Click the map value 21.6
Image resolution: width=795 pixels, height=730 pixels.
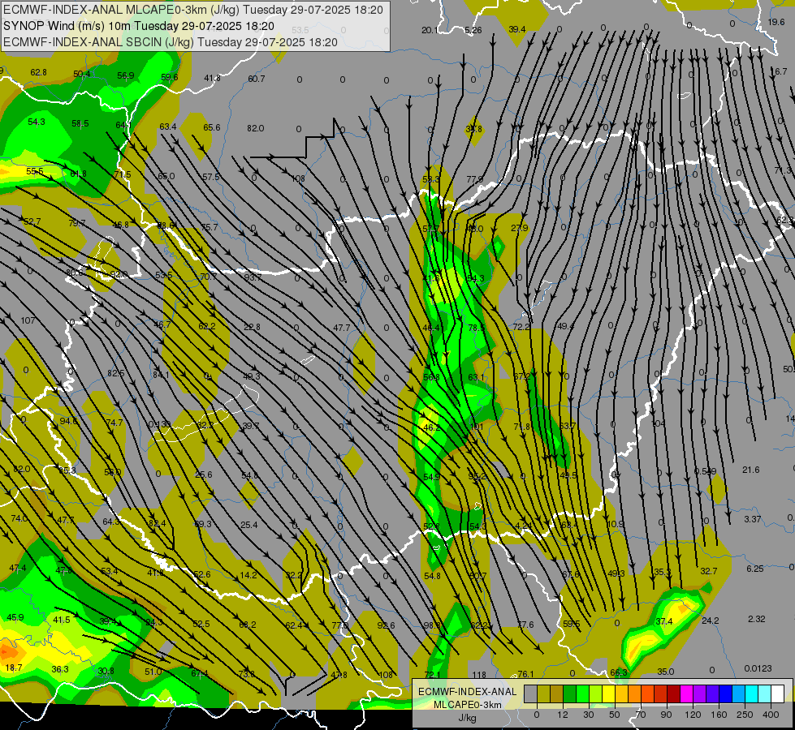[x=751, y=470]
